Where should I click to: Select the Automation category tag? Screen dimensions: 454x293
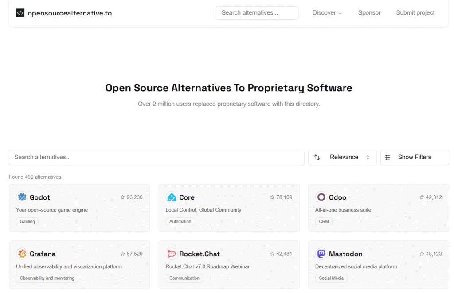(180, 221)
